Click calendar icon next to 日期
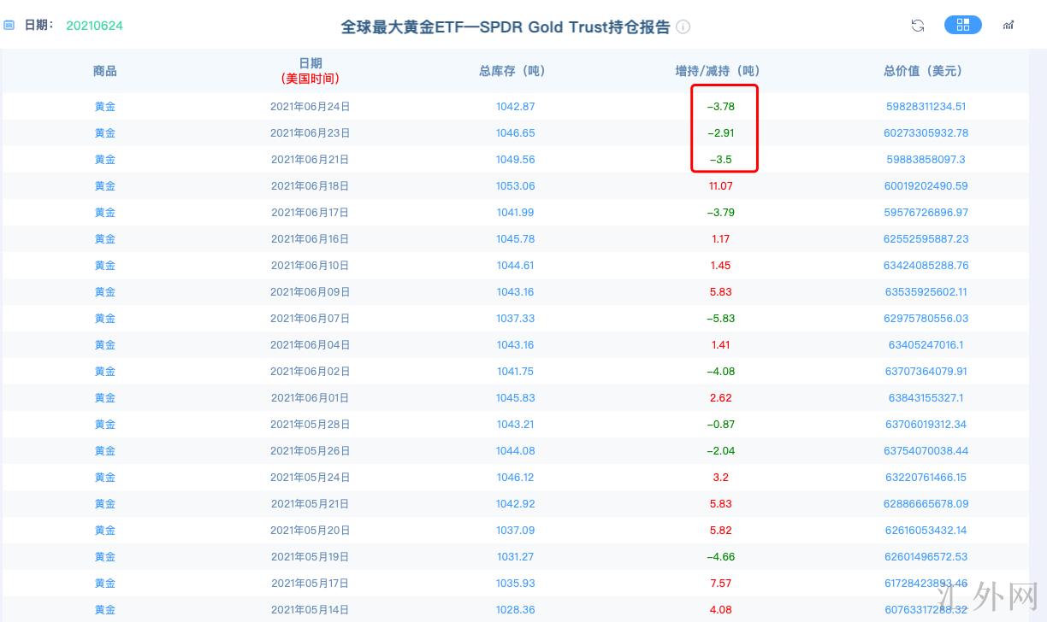1047x622 pixels. pos(9,26)
